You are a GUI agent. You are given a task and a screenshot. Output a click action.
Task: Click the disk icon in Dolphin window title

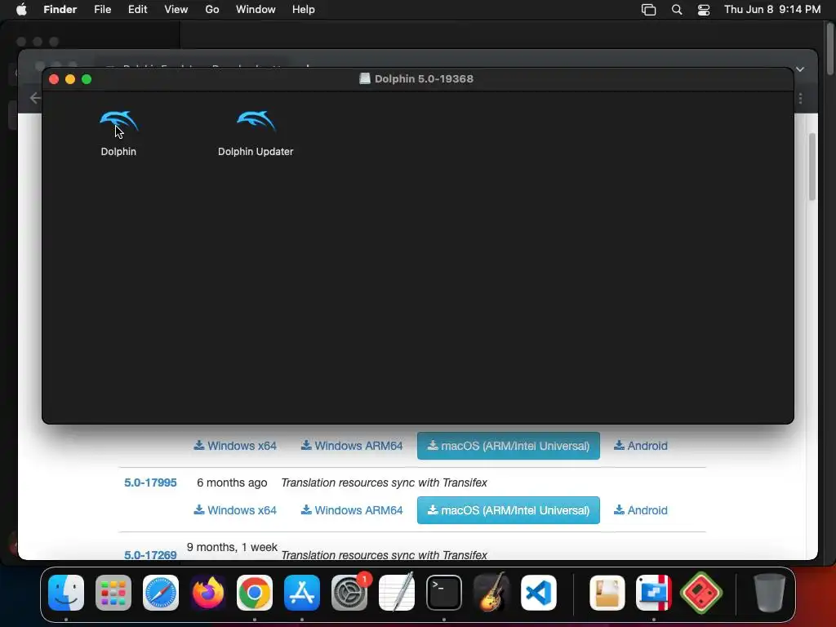pyautogui.click(x=365, y=79)
